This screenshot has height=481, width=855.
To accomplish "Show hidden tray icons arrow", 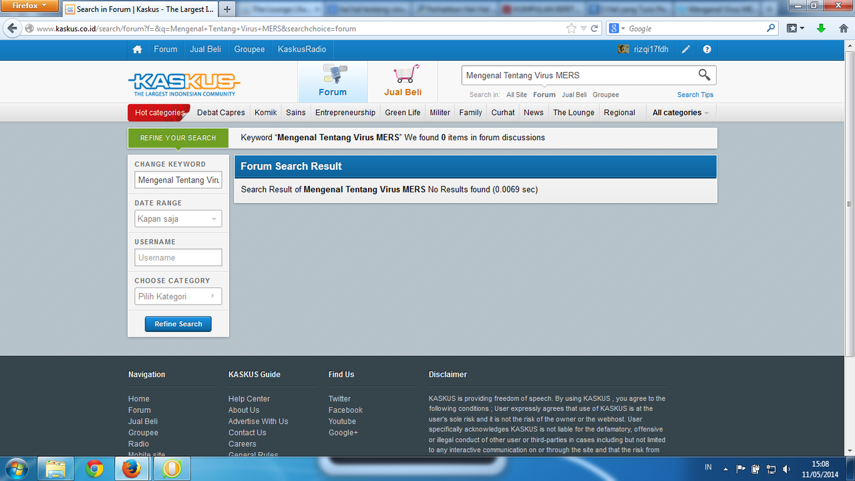I will pyautogui.click(x=726, y=469).
